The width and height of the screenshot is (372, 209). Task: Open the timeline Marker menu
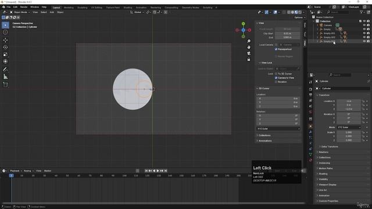48,171
